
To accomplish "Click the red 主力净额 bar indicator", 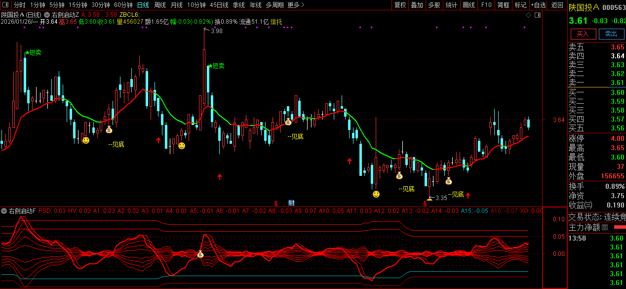I will [619, 228].
